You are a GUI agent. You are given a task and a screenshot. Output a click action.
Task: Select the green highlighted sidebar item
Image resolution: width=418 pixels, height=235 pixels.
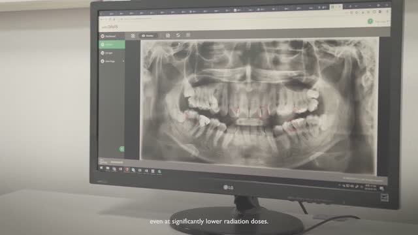pyautogui.click(x=112, y=44)
